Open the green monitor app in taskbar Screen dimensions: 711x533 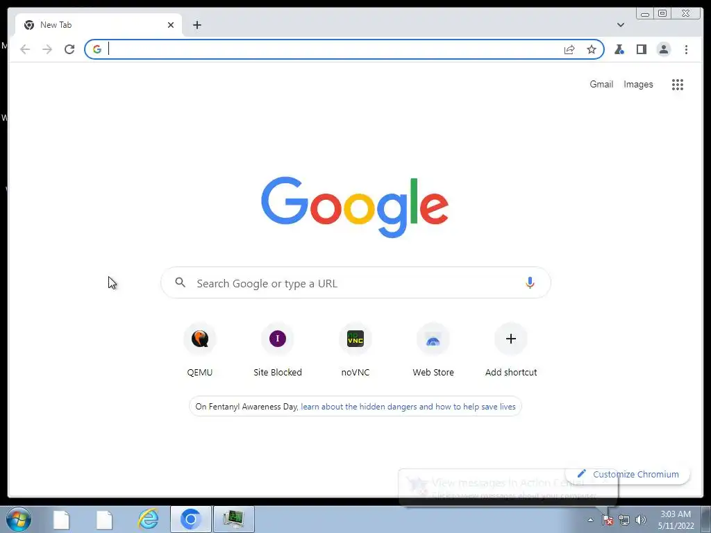[x=234, y=519]
